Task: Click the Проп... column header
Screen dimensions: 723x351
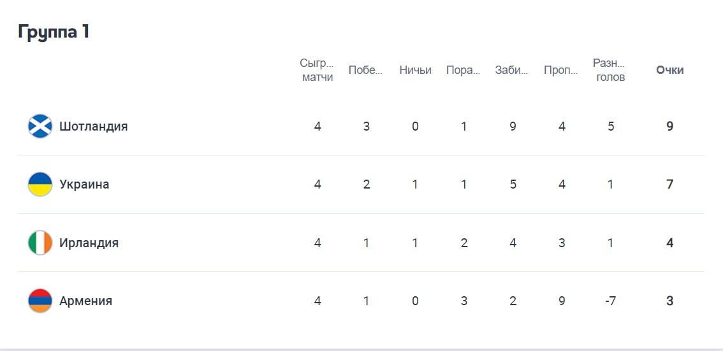Action: point(561,70)
